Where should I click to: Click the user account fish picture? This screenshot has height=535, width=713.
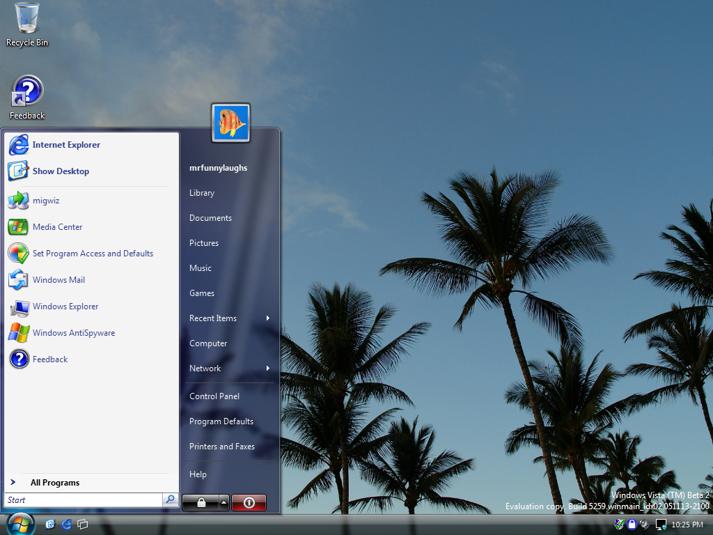tap(230, 123)
